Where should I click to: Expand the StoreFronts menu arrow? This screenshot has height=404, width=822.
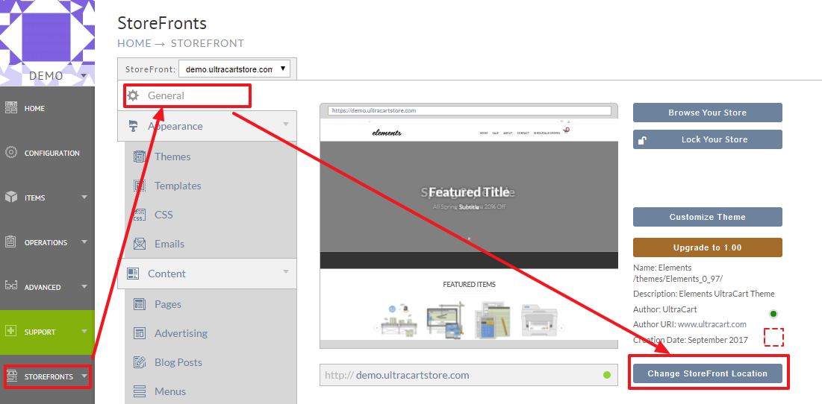click(x=84, y=376)
